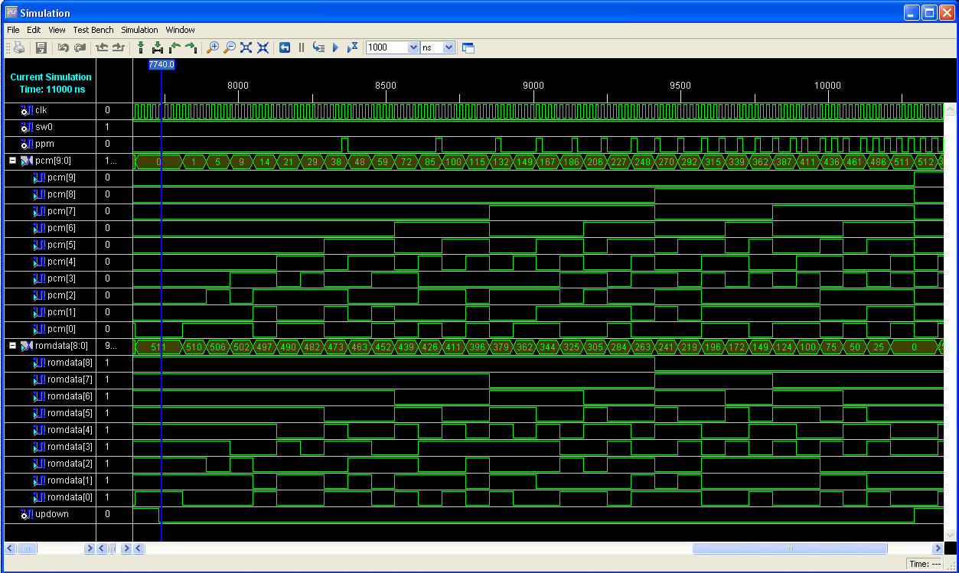Screen dimensions: 959x573
Task: Click the romdata bus value 263
Action: pyautogui.click(x=642, y=347)
